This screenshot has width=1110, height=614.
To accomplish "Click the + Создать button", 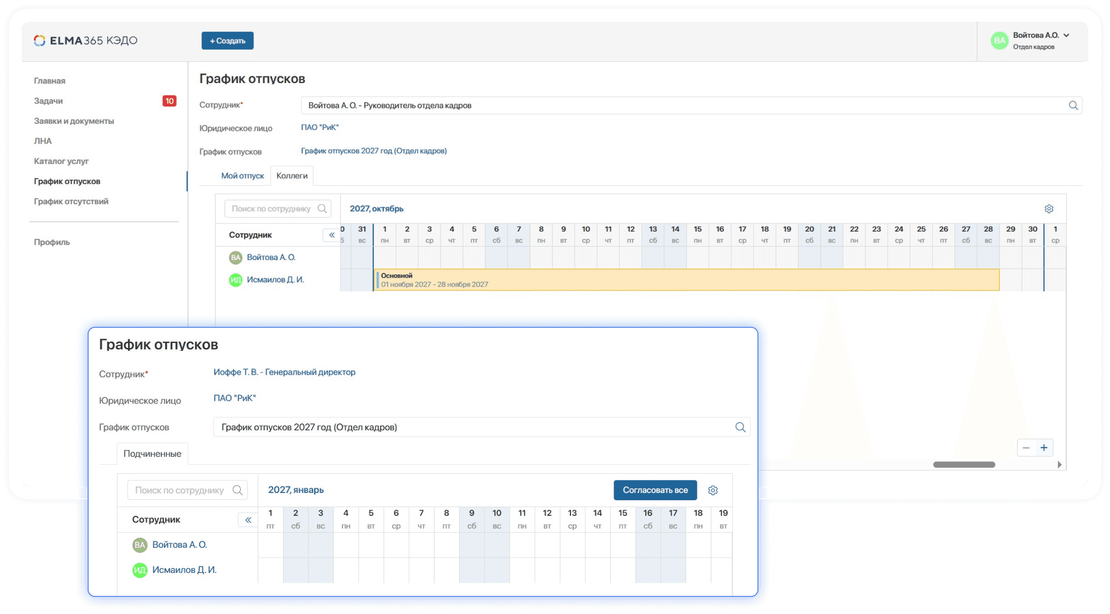I will [x=227, y=40].
